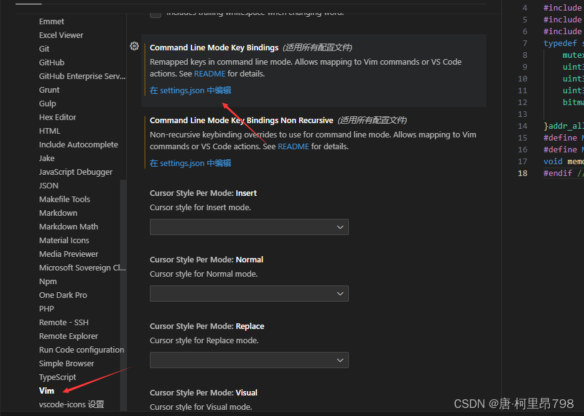584x416 pixels.
Task: Open GitHub extension settings
Action: 52,62
